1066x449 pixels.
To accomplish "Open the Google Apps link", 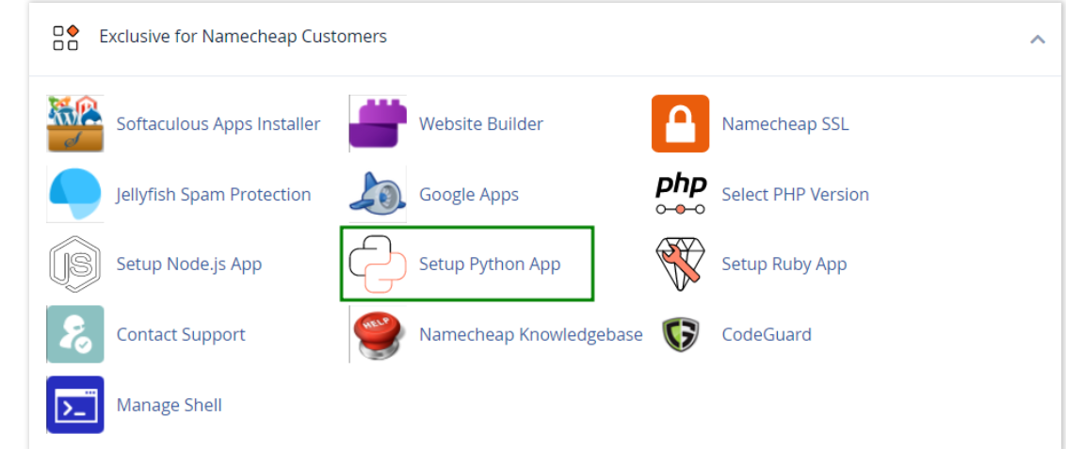I will point(469,195).
